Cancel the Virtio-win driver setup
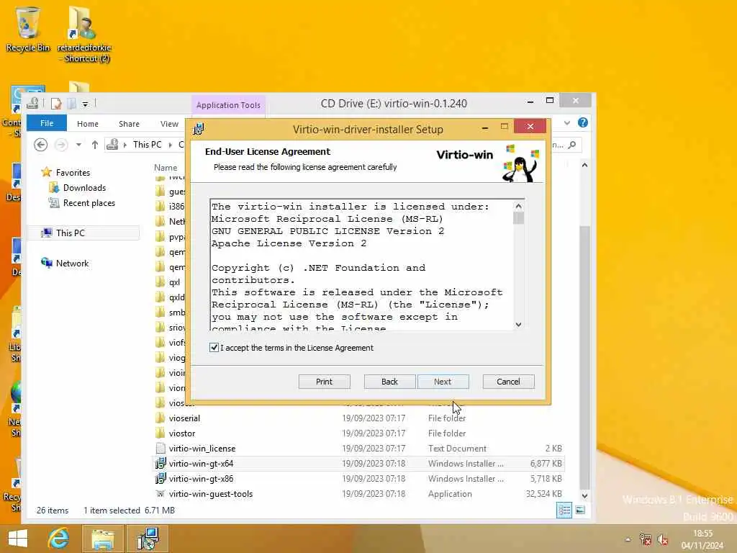 509,382
